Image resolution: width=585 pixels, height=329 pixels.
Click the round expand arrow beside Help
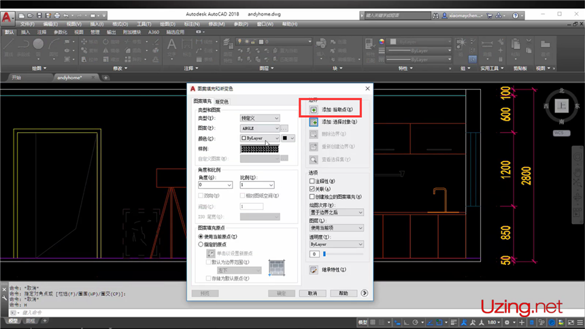click(x=365, y=294)
